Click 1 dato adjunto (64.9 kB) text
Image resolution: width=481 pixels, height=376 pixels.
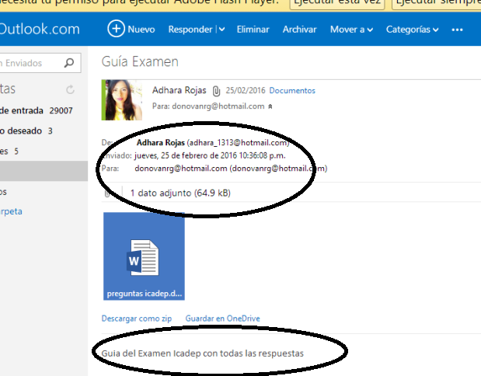coord(180,193)
